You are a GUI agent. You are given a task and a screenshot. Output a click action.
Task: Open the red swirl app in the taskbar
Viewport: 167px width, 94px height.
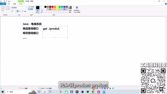(x=99, y=92)
